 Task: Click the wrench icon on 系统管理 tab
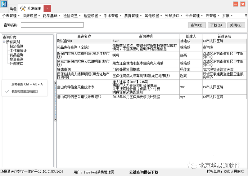point(23,8)
